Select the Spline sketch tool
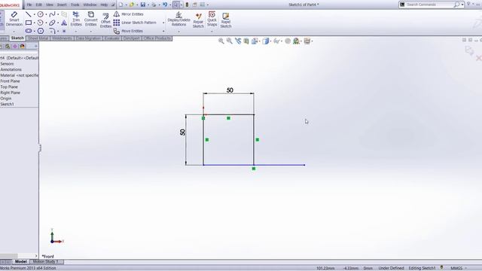The width and height of the screenshot is (482, 271). (52, 14)
